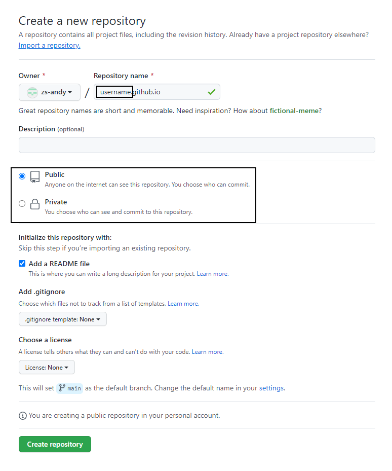Open the License: None dropdown
392x471 pixels.
pyautogui.click(x=47, y=368)
